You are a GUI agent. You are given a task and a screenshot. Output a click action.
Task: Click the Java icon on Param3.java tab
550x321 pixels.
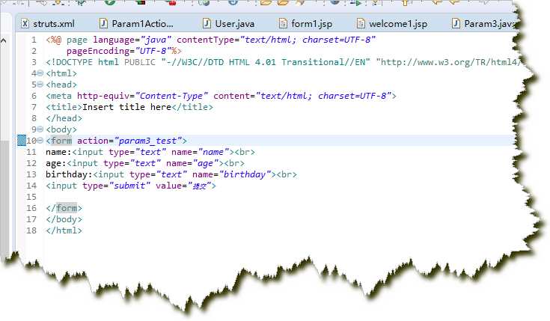456,23
